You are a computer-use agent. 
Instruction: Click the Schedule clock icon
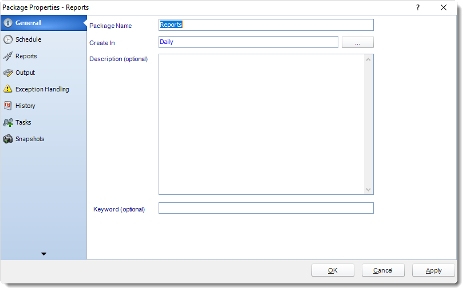[8, 39]
